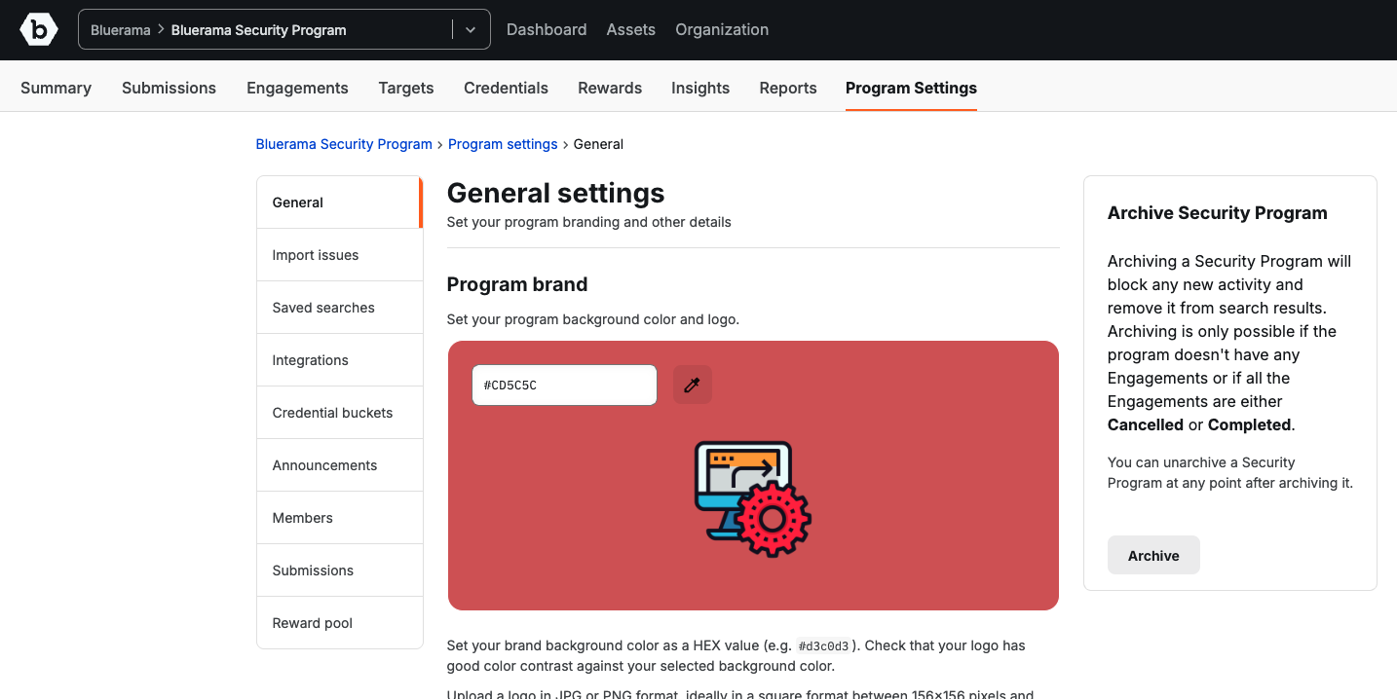The image size is (1397, 699).
Task: Click the program logo image
Action: pyautogui.click(x=752, y=498)
